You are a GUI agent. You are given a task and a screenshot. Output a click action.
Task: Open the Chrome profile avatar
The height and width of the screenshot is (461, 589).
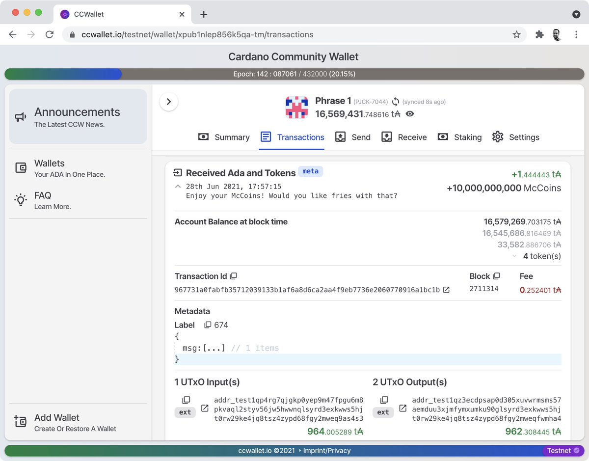557,34
